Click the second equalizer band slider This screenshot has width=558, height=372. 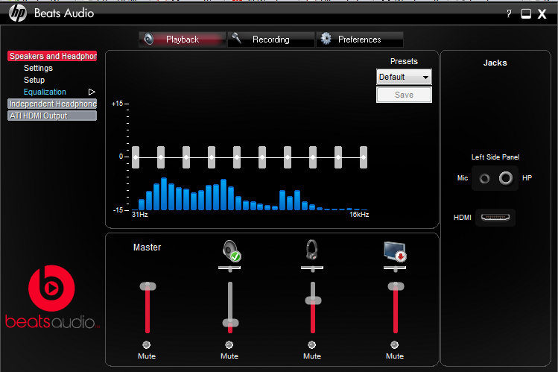161,157
